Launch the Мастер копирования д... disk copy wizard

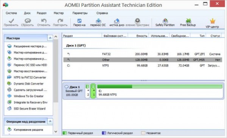click(x=30, y=53)
